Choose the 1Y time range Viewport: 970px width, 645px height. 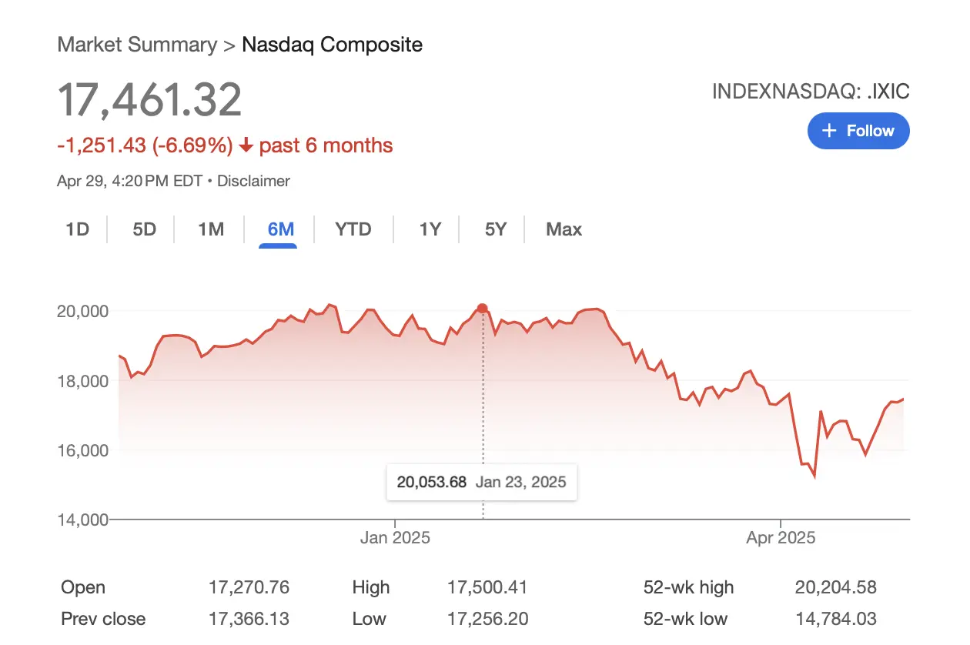pyautogui.click(x=430, y=229)
